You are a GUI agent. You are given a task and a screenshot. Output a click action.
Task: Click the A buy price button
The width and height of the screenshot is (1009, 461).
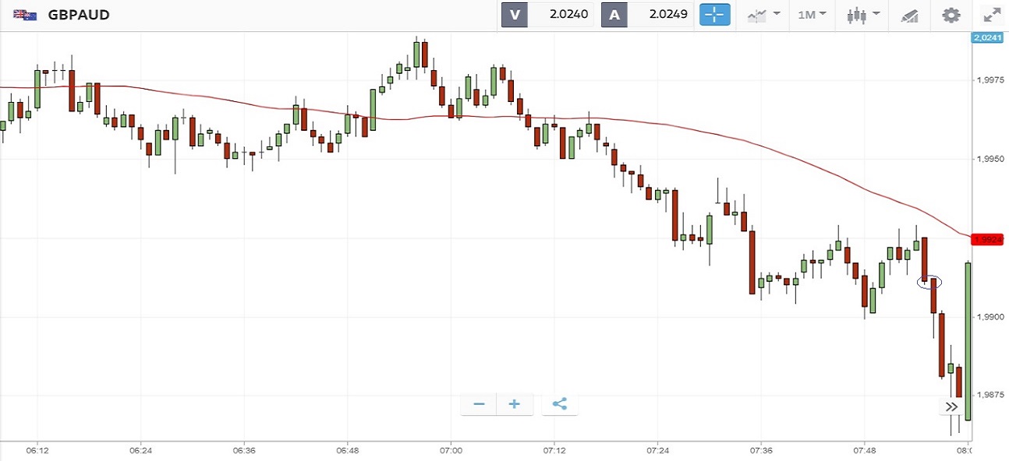coord(647,15)
